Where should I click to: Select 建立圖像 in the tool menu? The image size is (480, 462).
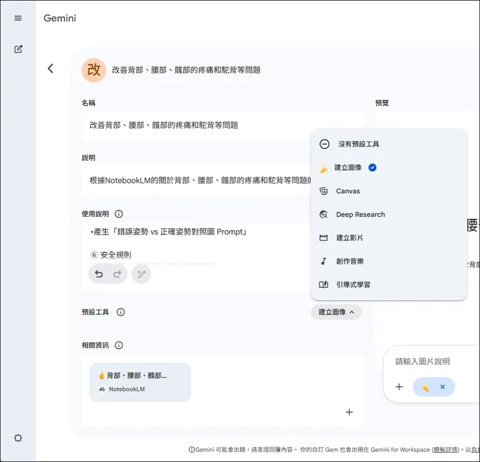click(389, 168)
